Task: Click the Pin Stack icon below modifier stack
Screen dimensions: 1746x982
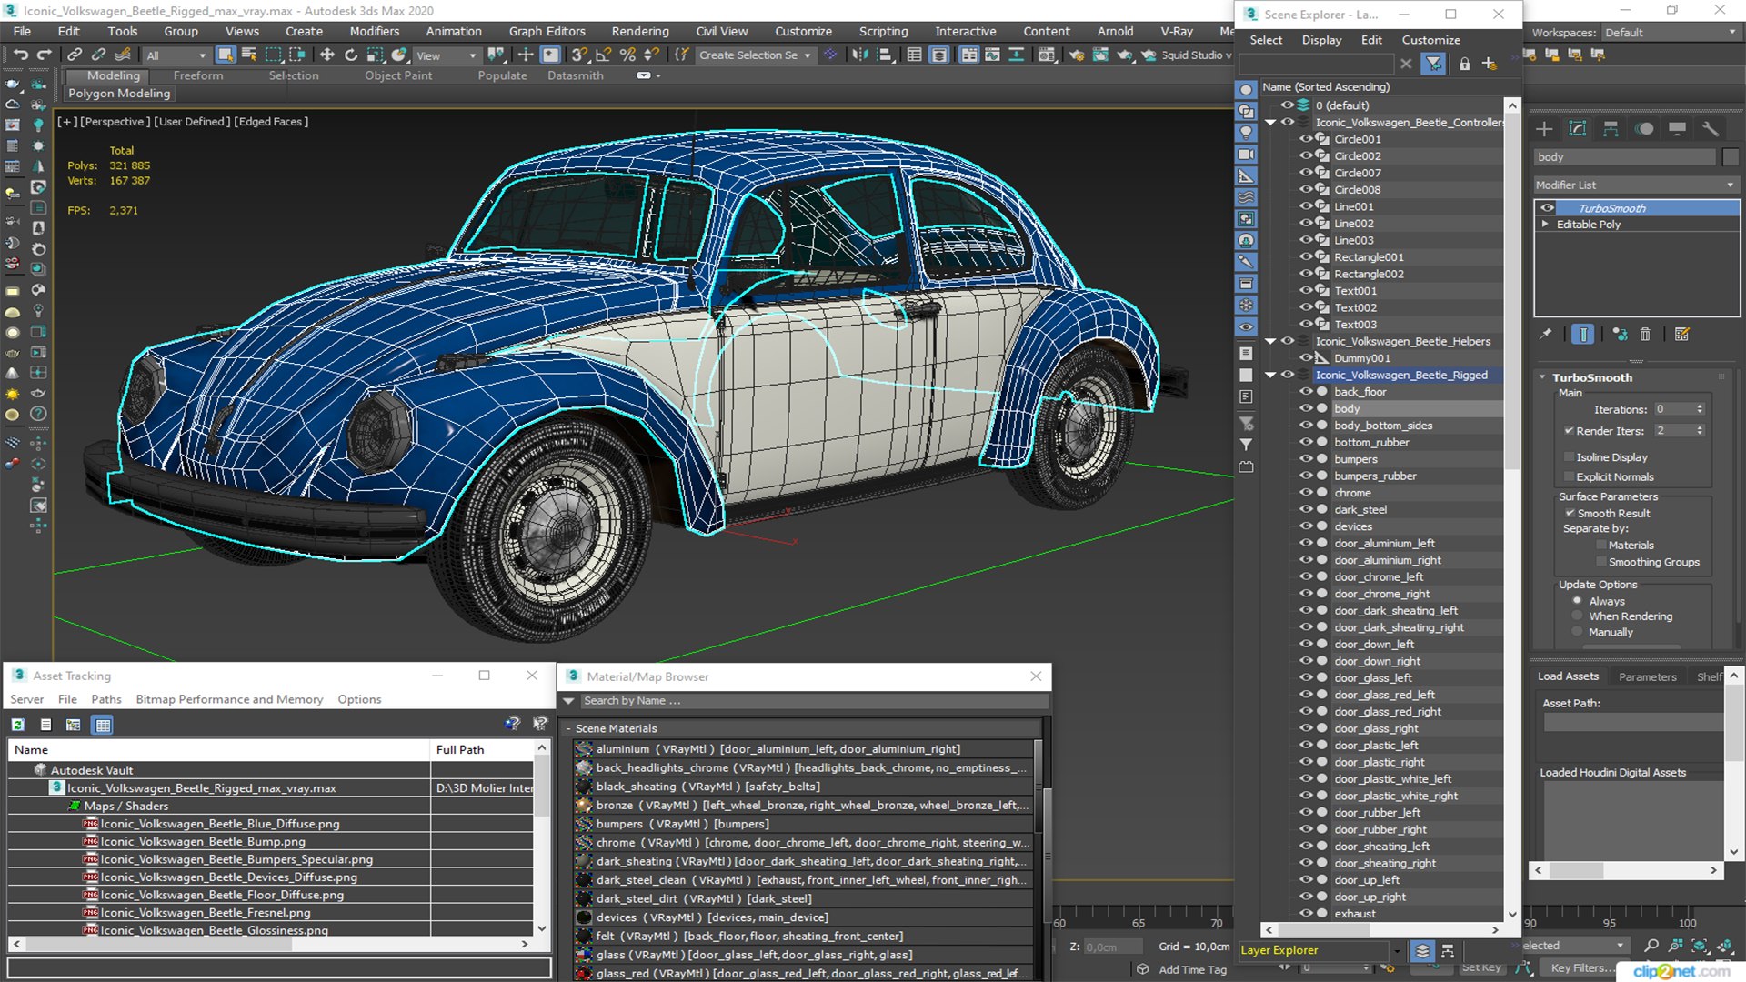Action: [x=1545, y=334]
